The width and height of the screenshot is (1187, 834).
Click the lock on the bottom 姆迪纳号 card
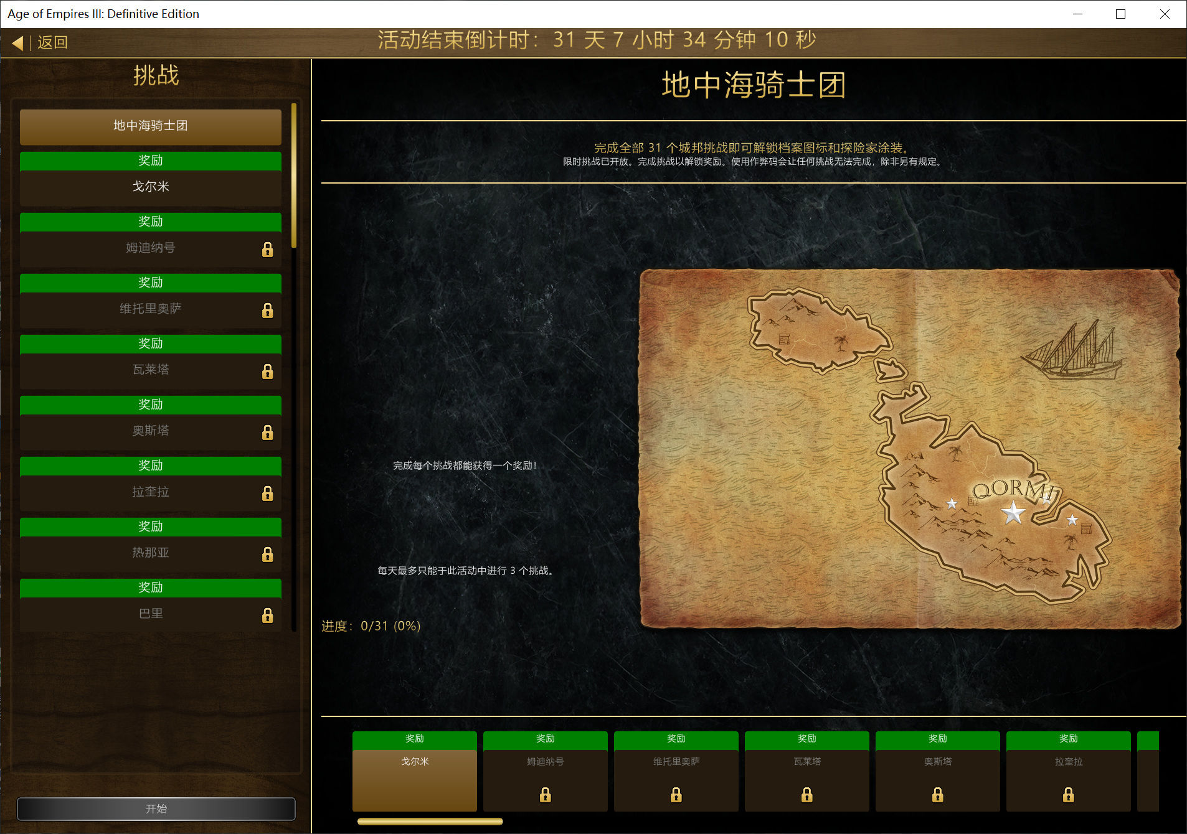[x=546, y=795]
